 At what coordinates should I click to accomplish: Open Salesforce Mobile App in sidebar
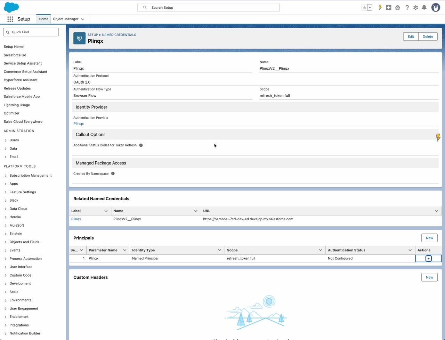(x=22, y=96)
